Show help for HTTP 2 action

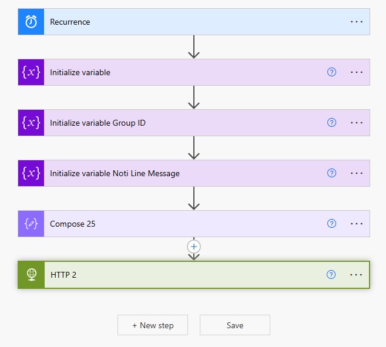click(331, 275)
